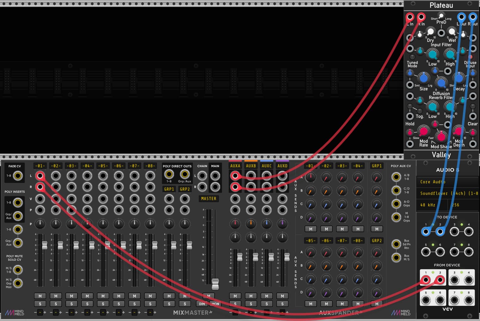Click the PreD pre-delay knob
Image resolution: width=480 pixels, height=321 pixels.
click(x=441, y=15)
